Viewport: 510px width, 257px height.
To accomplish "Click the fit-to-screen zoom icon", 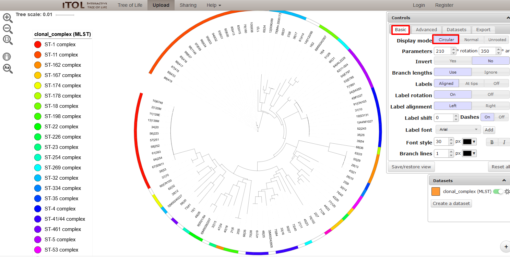I will [8, 40].
